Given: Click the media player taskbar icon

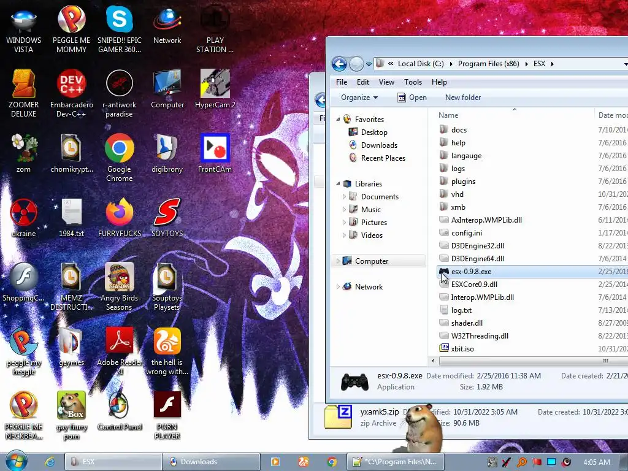Looking at the screenshot, I should [x=275, y=462].
